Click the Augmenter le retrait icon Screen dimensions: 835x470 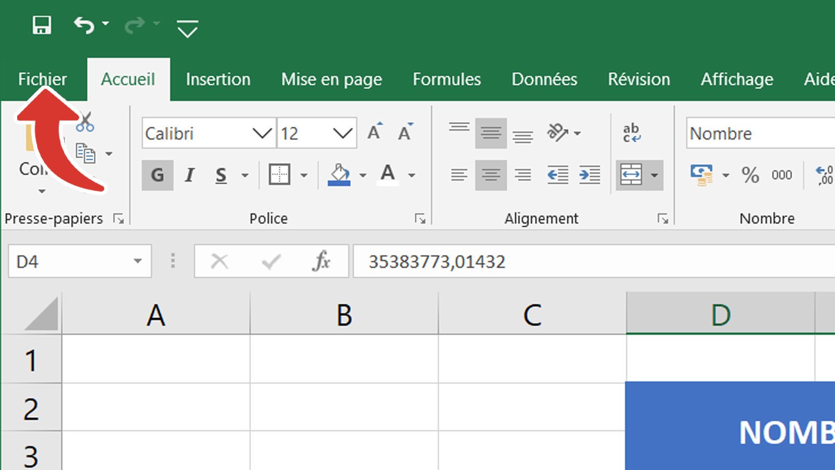coord(589,175)
